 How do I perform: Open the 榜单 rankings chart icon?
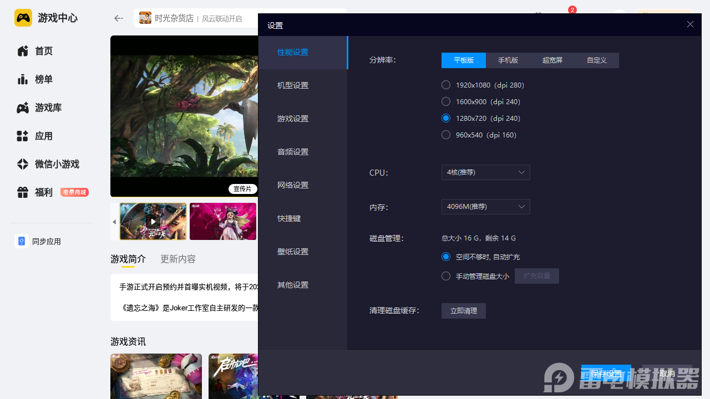click(23, 79)
